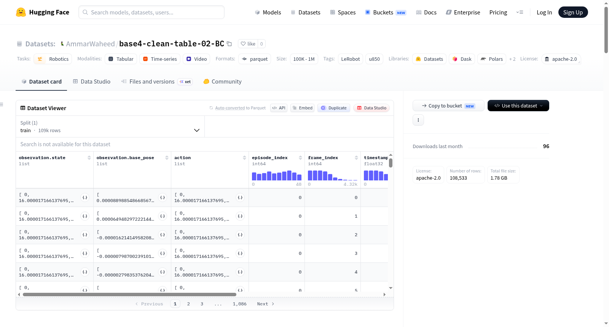Open the apache-2.0 license tag

tap(561, 59)
